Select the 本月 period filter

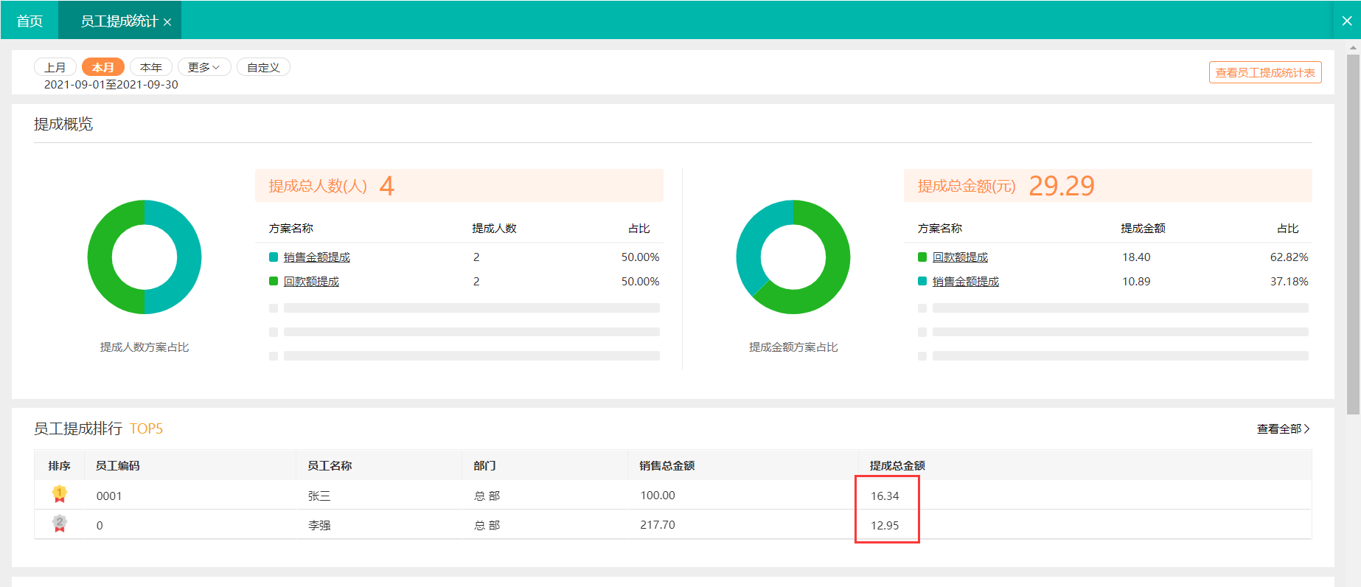point(103,67)
